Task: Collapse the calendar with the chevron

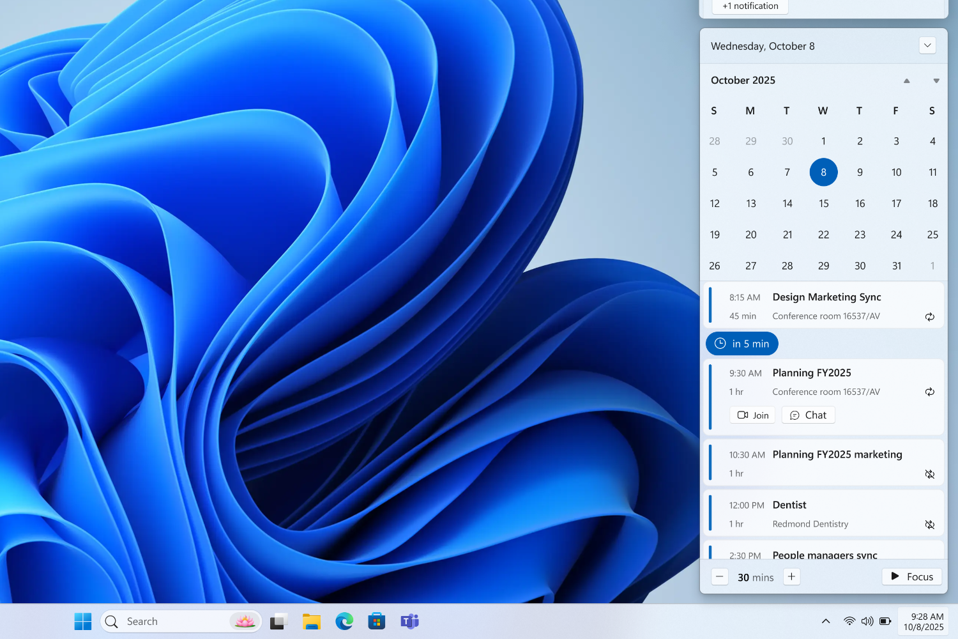Action: [x=927, y=46]
